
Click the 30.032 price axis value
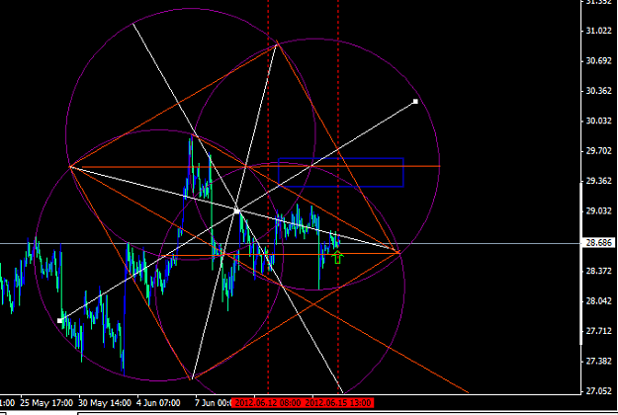coord(598,121)
